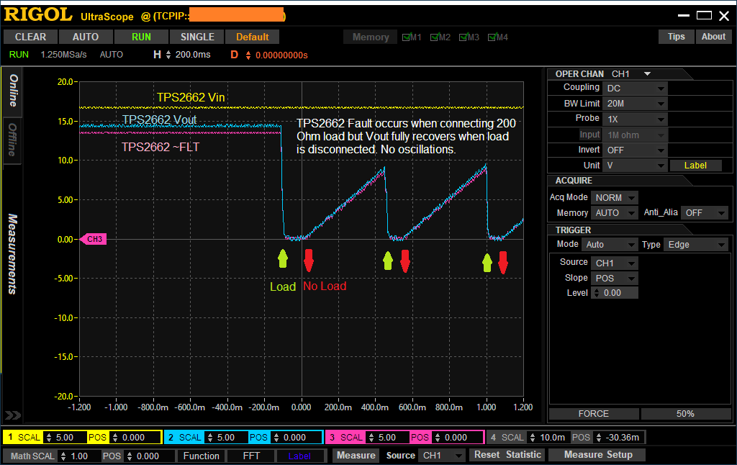Click the math Function button
Image resolution: width=737 pixels, height=465 pixels.
(202, 456)
